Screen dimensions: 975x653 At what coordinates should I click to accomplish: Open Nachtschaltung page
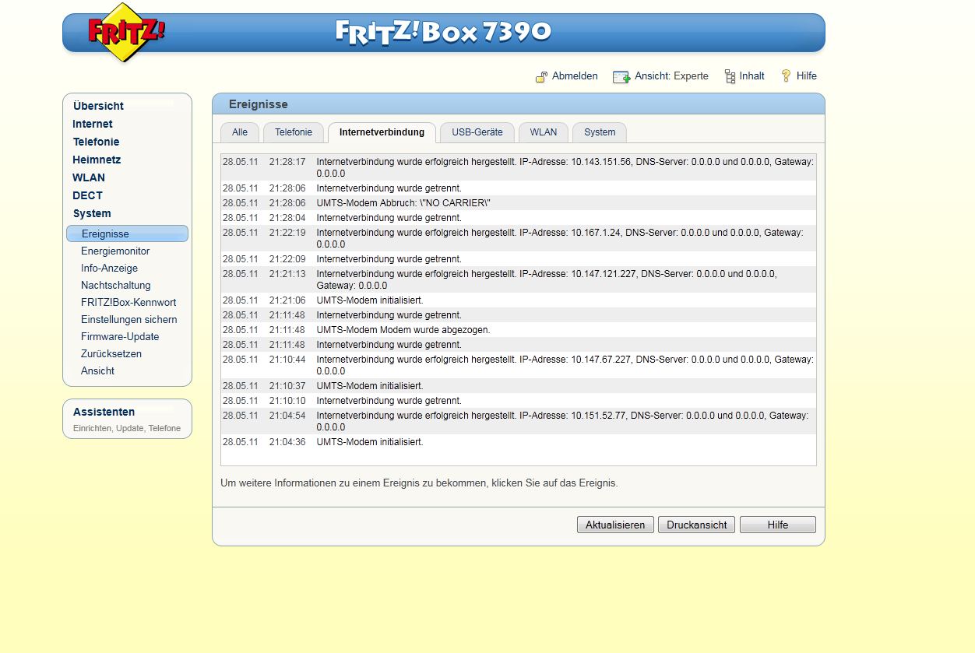click(116, 286)
